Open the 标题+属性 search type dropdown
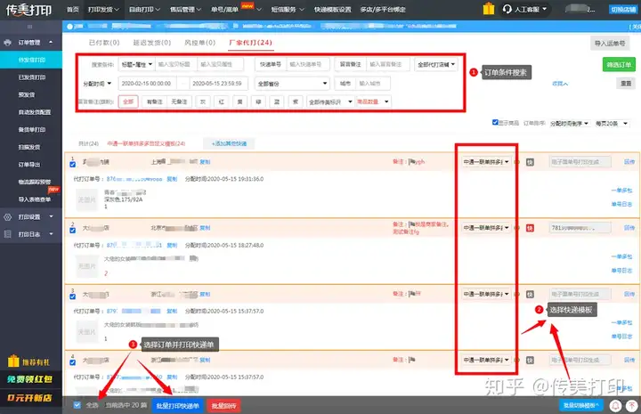 point(136,64)
